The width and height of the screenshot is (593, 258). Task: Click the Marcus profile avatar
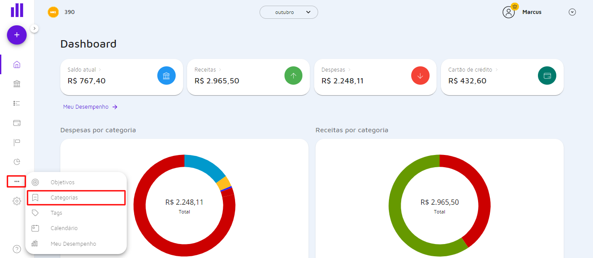click(x=509, y=12)
